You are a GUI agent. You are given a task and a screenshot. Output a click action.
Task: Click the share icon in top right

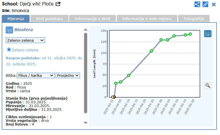(x=197, y=4)
